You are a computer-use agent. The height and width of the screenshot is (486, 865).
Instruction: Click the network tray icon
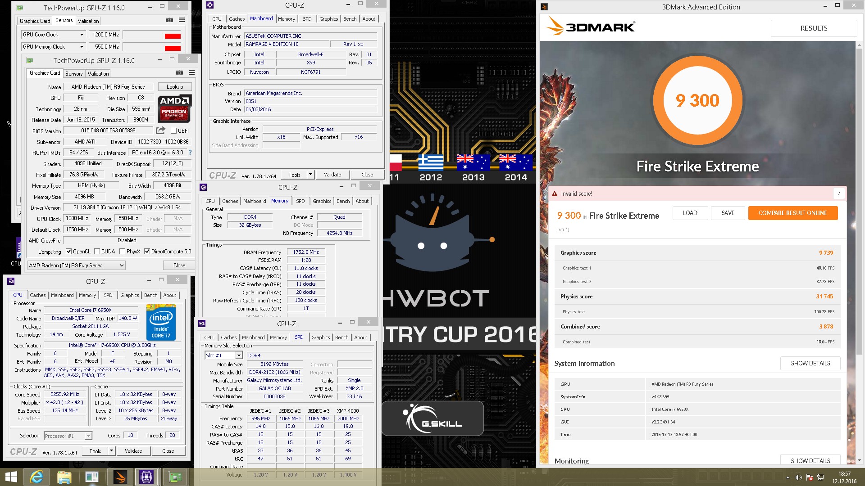[820, 477]
